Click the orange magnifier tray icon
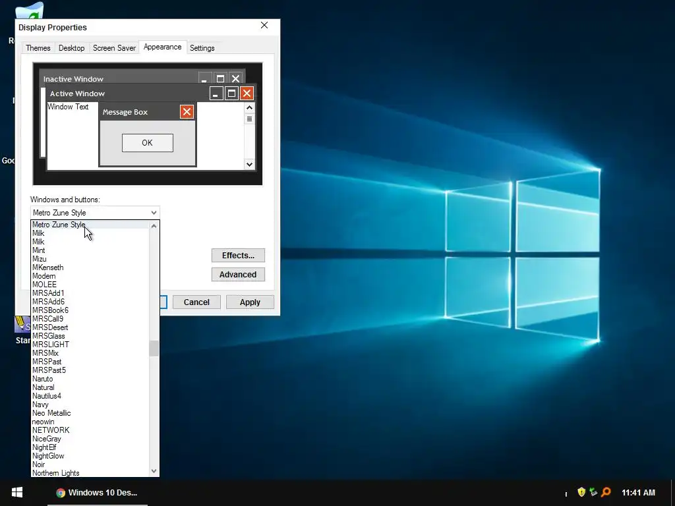Screen dimensions: 675x506 pyautogui.click(x=606, y=492)
